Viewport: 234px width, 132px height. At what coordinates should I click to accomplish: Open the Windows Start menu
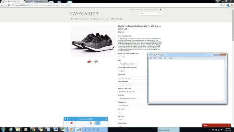pos(3,129)
